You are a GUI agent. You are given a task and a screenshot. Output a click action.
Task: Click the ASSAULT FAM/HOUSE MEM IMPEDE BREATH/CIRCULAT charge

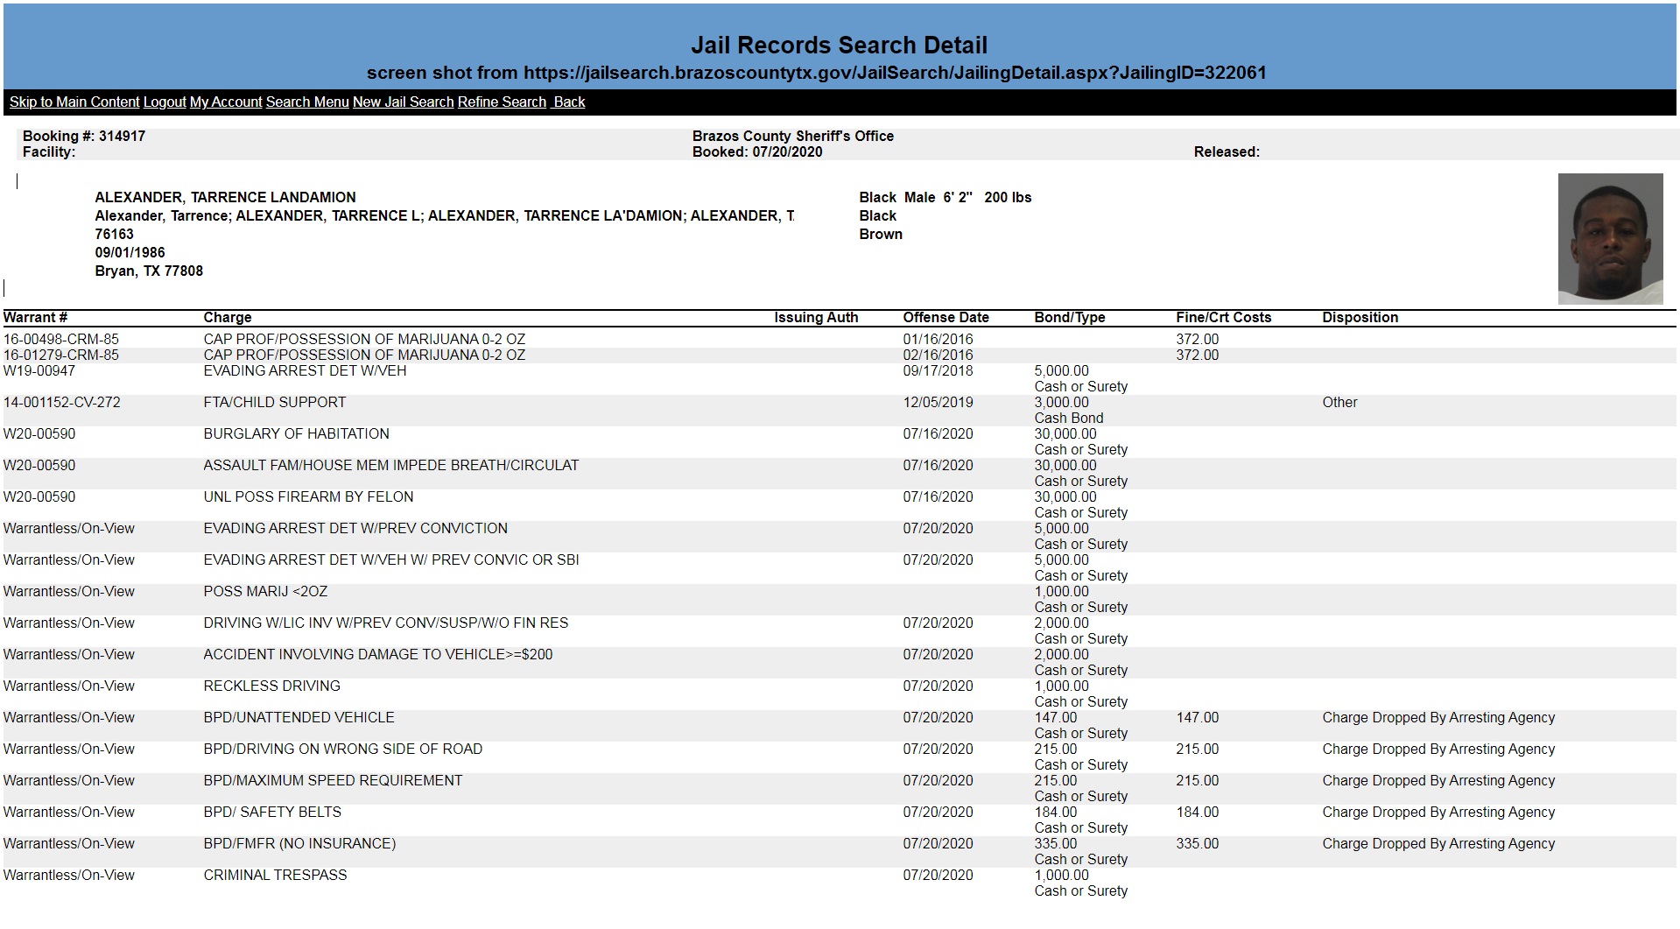[391, 465]
